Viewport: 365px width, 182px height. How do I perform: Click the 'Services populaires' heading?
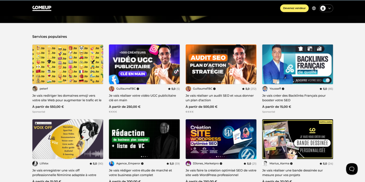50,37
